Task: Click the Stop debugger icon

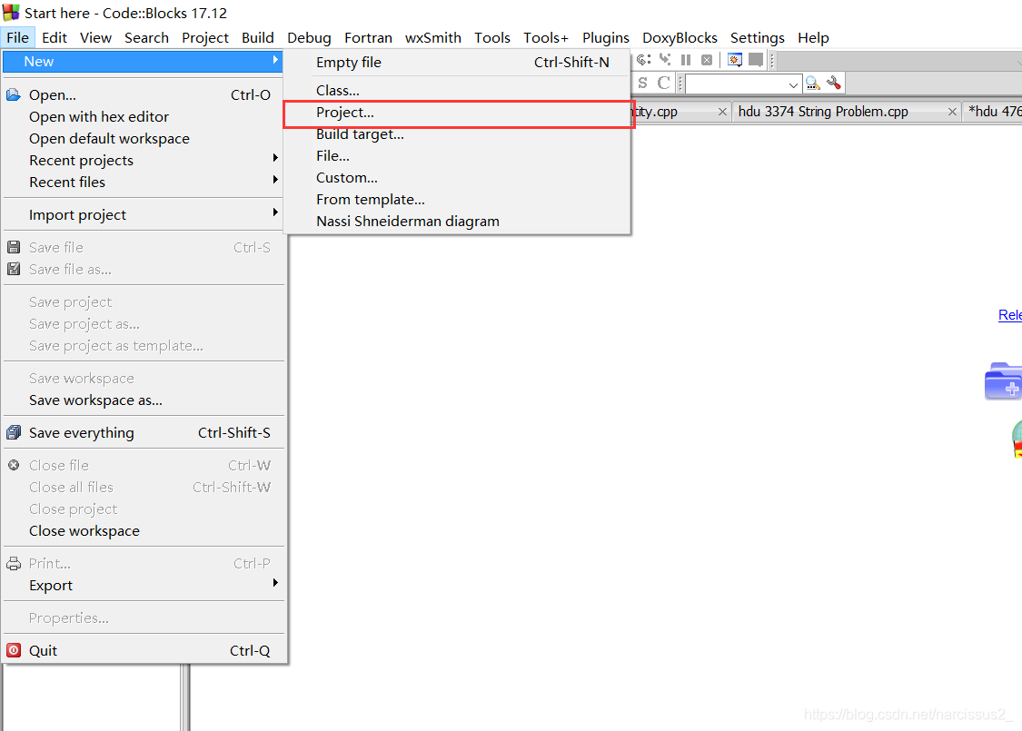Action: (x=707, y=60)
